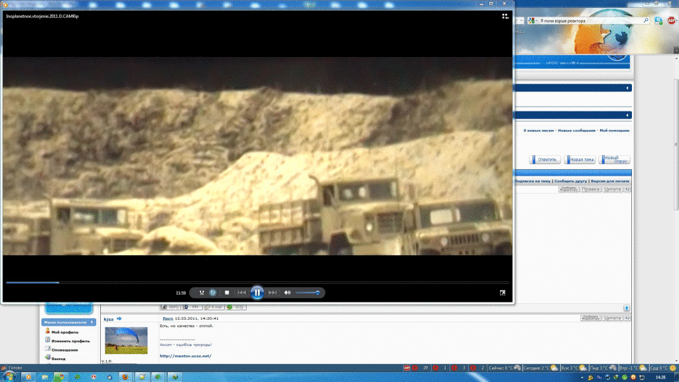Click the PM button under the post
This screenshot has height=382, width=679.
[192, 307]
